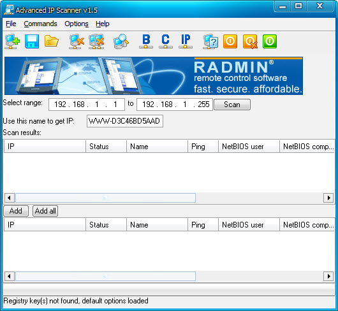
Task: Select the class C subnet icon
Action: [x=166, y=41]
